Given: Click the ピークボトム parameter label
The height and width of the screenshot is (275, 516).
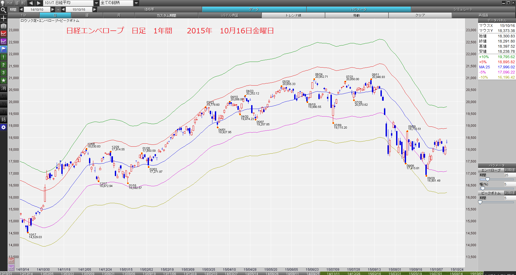Looking at the screenshot, I should tap(491, 193).
